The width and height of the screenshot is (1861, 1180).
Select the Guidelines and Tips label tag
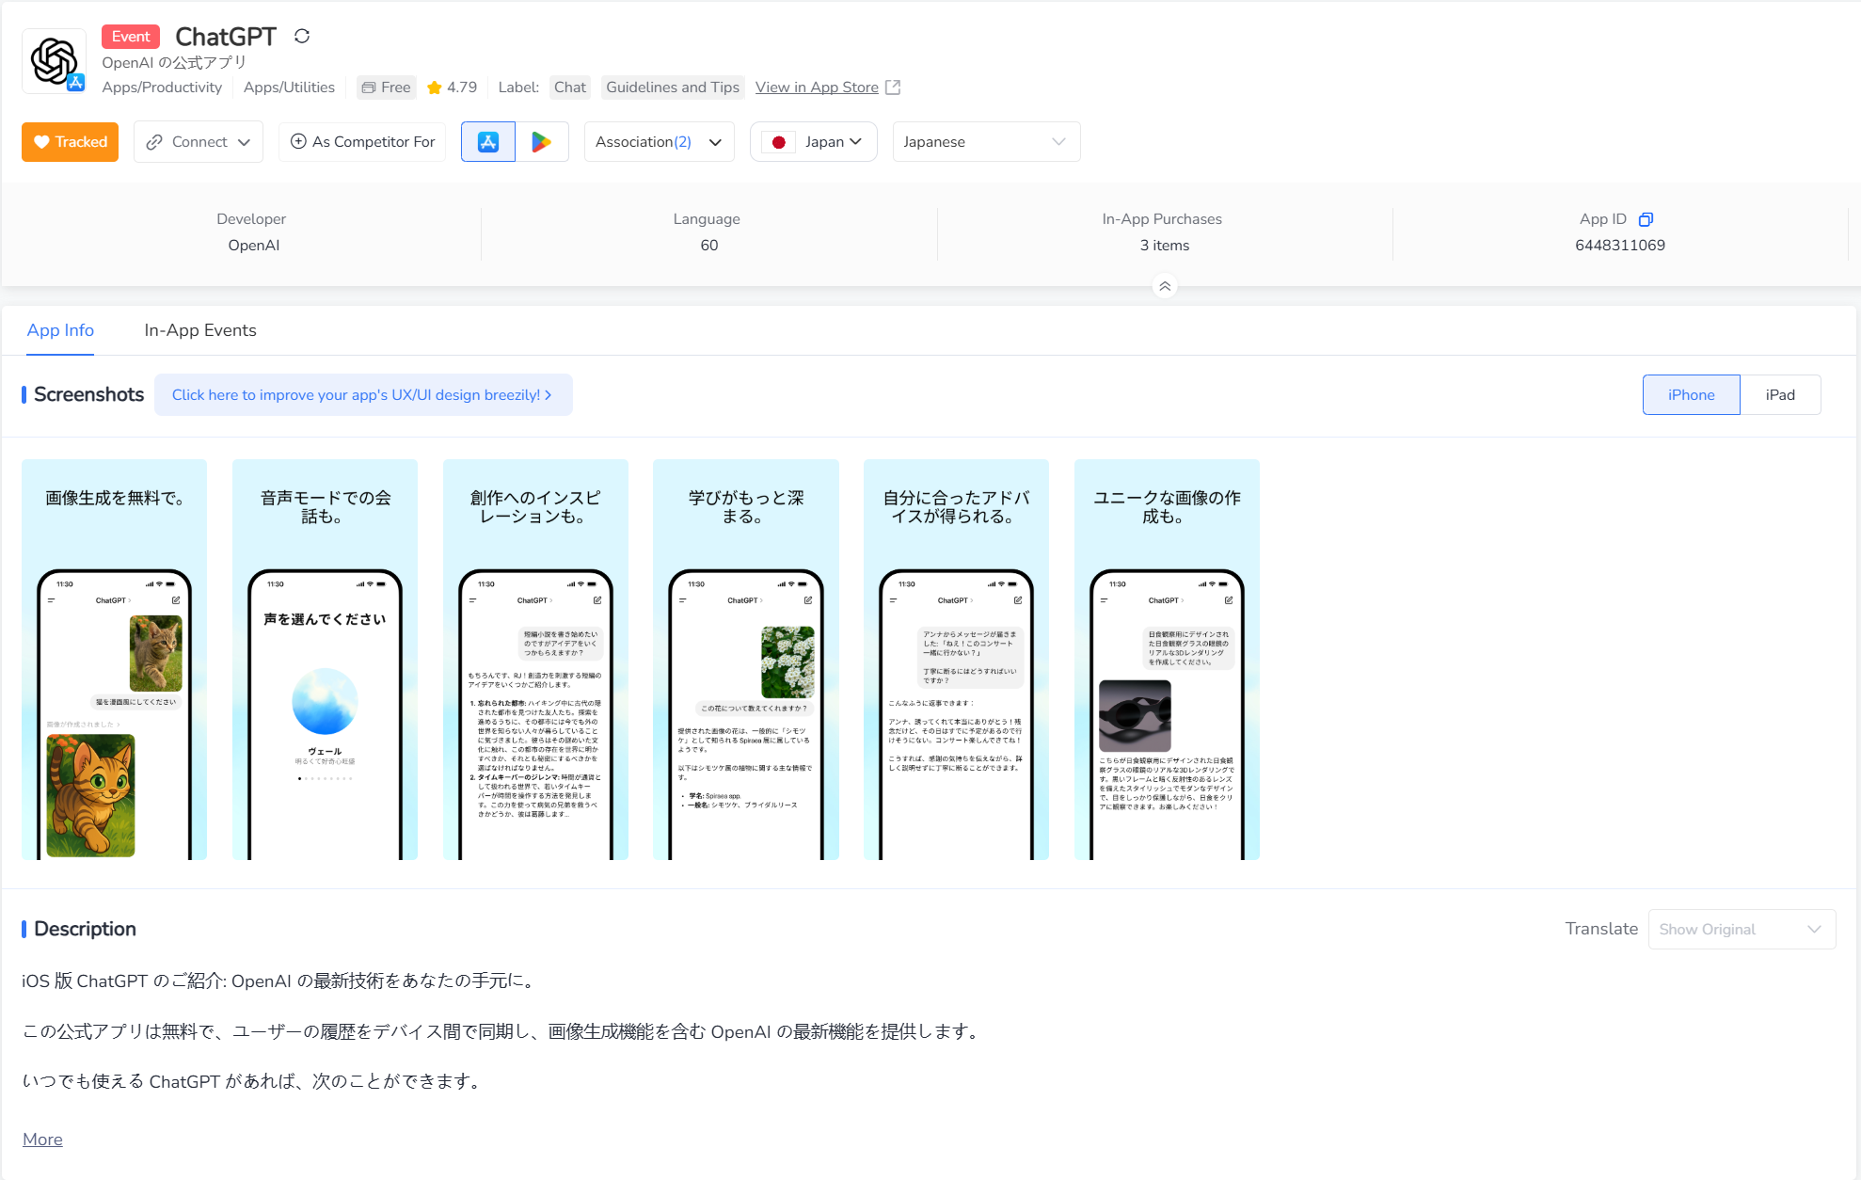point(673,88)
